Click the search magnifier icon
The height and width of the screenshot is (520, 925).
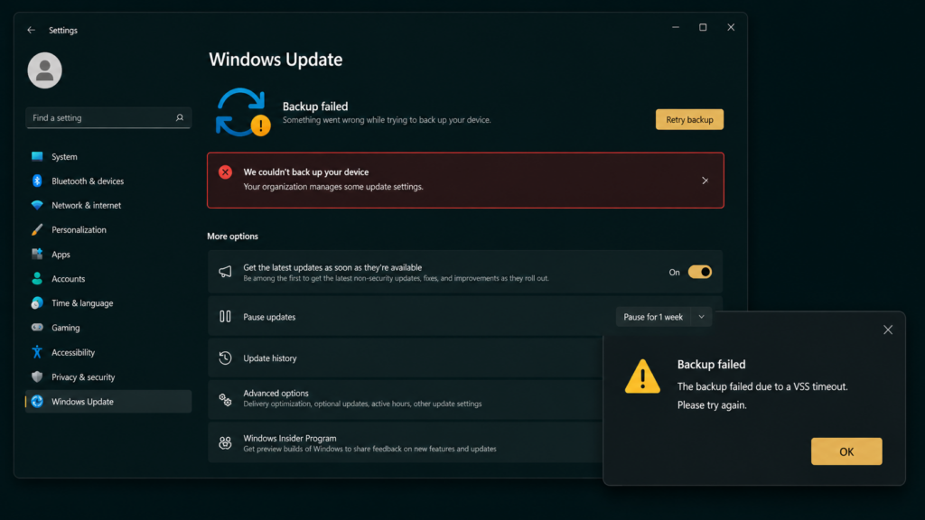coord(180,118)
